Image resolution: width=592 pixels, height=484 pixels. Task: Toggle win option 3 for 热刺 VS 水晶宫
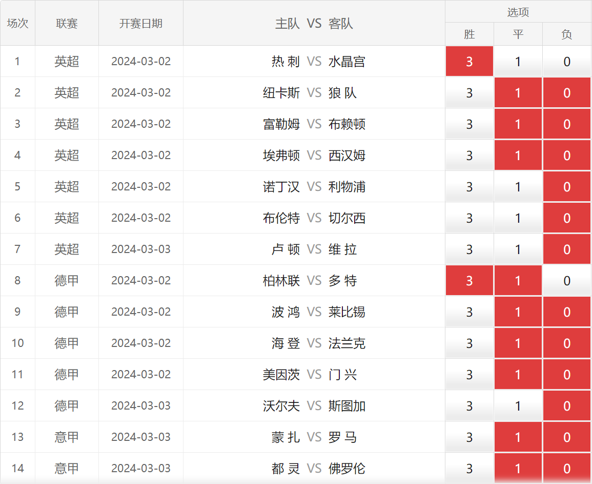(x=469, y=61)
